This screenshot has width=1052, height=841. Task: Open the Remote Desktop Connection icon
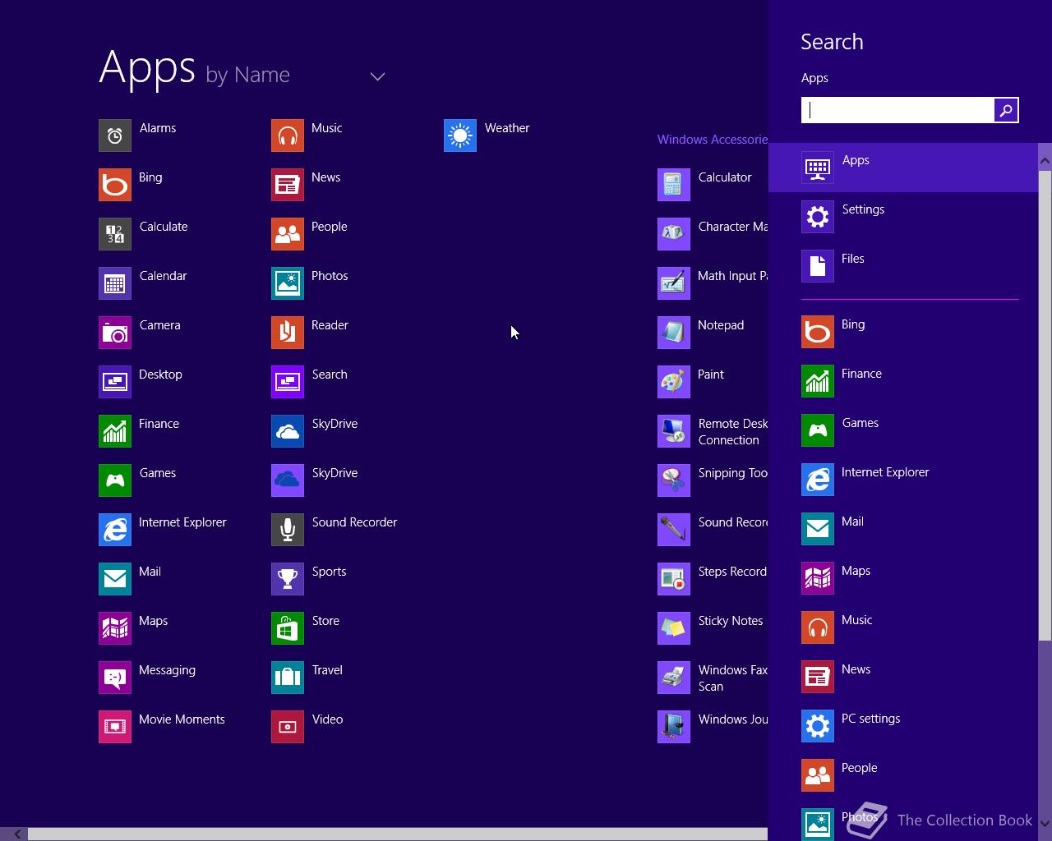point(674,431)
